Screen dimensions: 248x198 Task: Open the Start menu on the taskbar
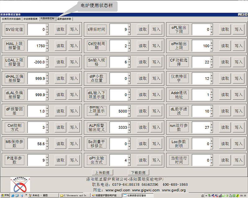[5, 195]
